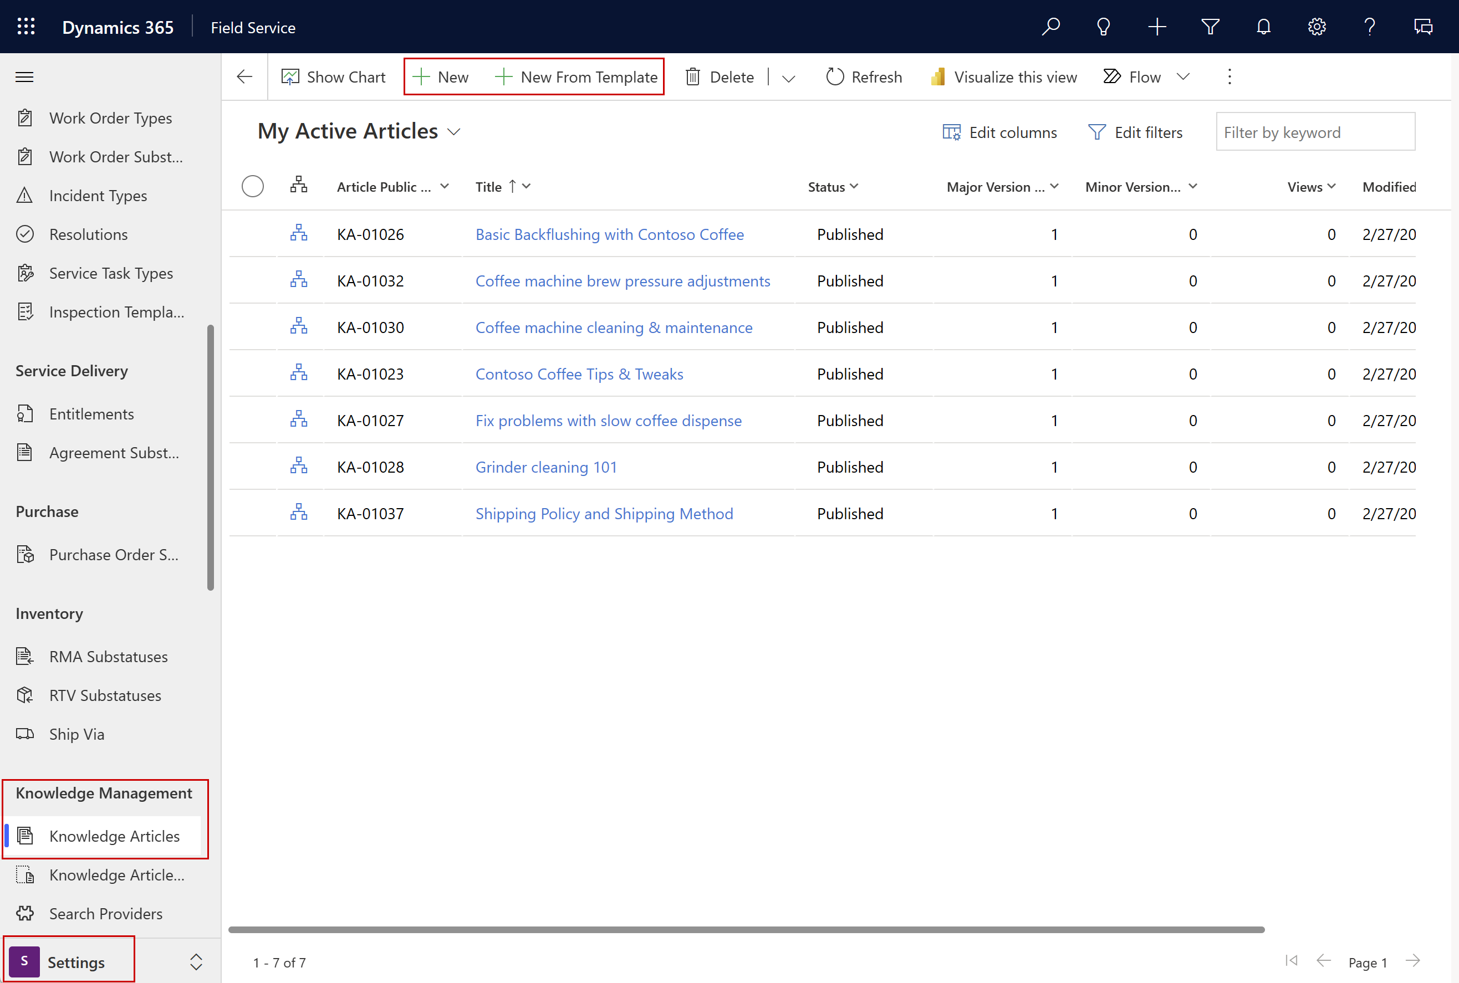Toggle the Edit filters option
The image size is (1459, 983).
pyautogui.click(x=1134, y=132)
